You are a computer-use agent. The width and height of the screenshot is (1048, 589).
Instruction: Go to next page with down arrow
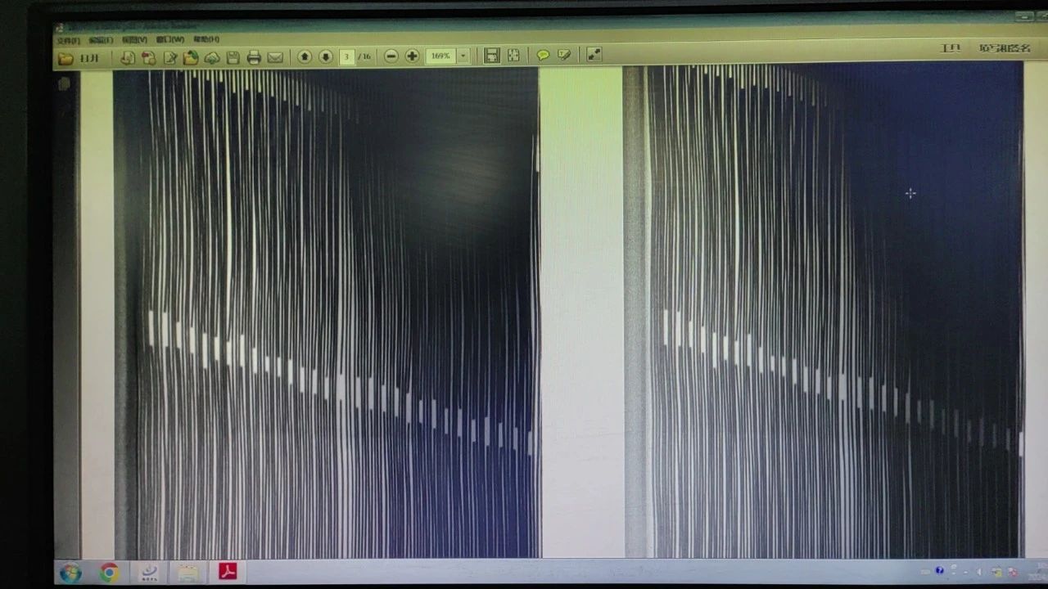(x=325, y=56)
